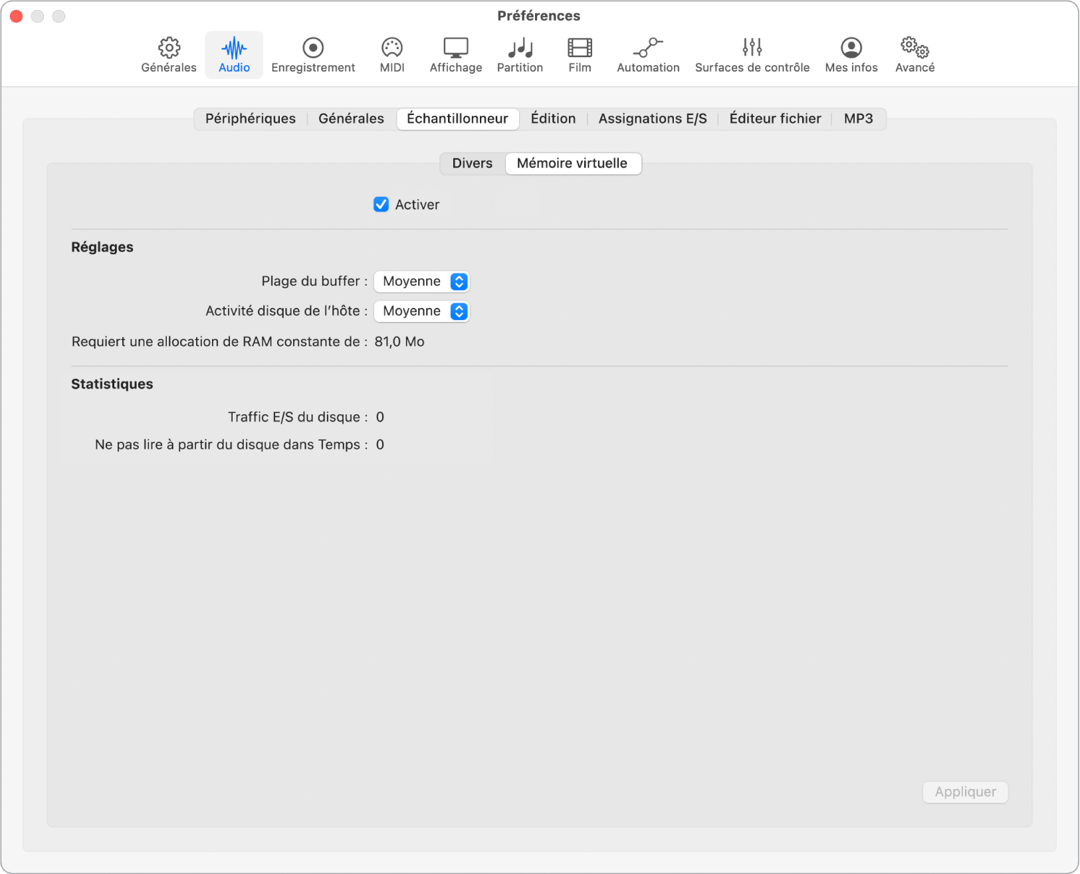Open the MP3 tab
The width and height of the screenshot is (1080, 874).
tap(858, 118)
